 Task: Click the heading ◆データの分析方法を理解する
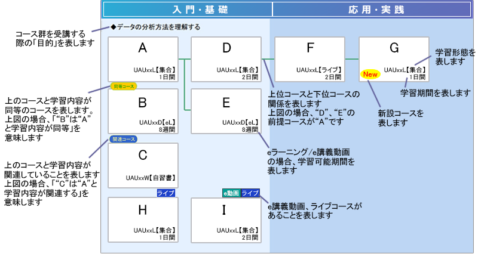coord(155,27)
